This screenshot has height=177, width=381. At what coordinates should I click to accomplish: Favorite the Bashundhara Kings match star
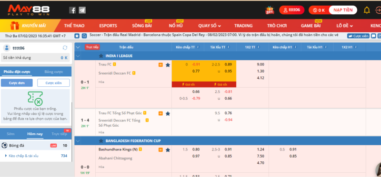point(168,150)
